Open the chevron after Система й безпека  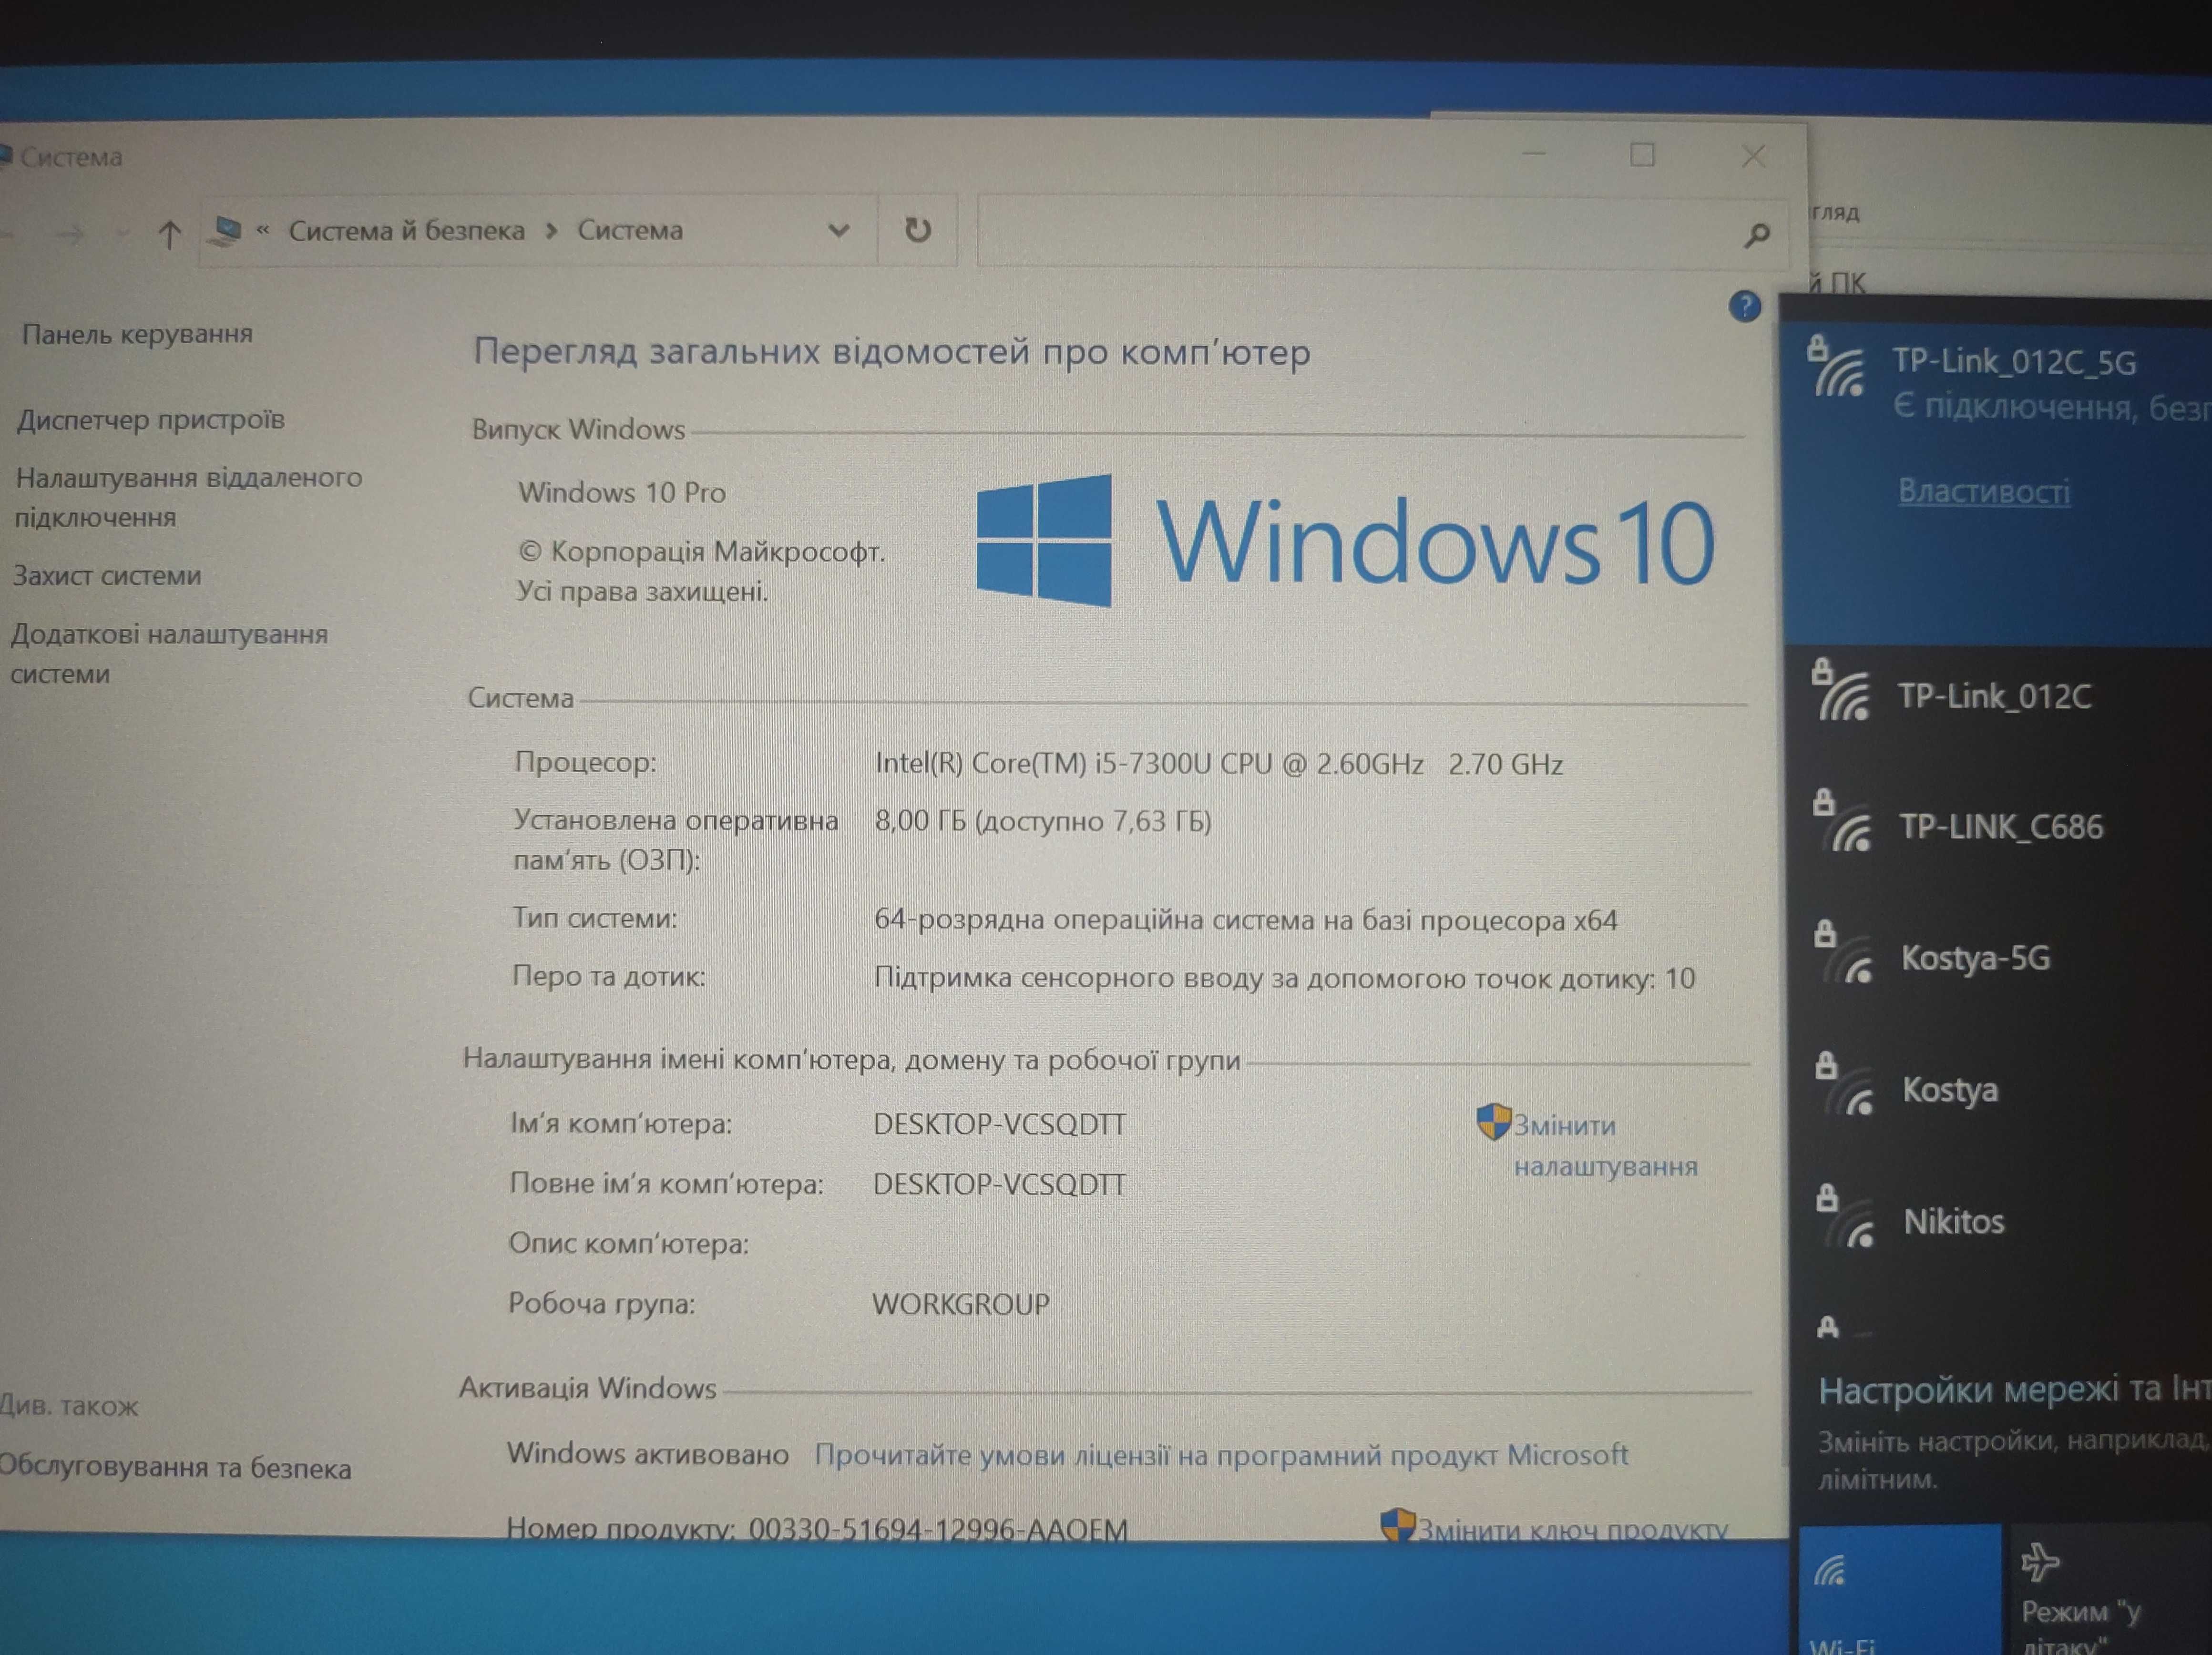551,231
